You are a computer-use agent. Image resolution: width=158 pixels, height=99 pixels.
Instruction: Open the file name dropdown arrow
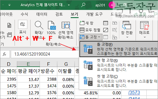69,5
